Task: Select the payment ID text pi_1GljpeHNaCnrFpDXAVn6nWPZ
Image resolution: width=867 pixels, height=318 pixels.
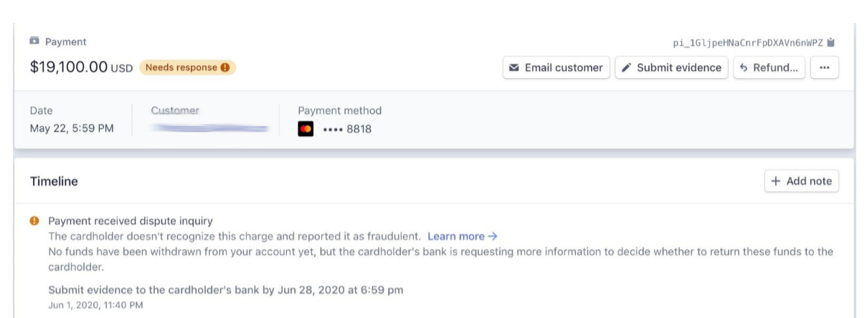Action: [x=748, y=43]
